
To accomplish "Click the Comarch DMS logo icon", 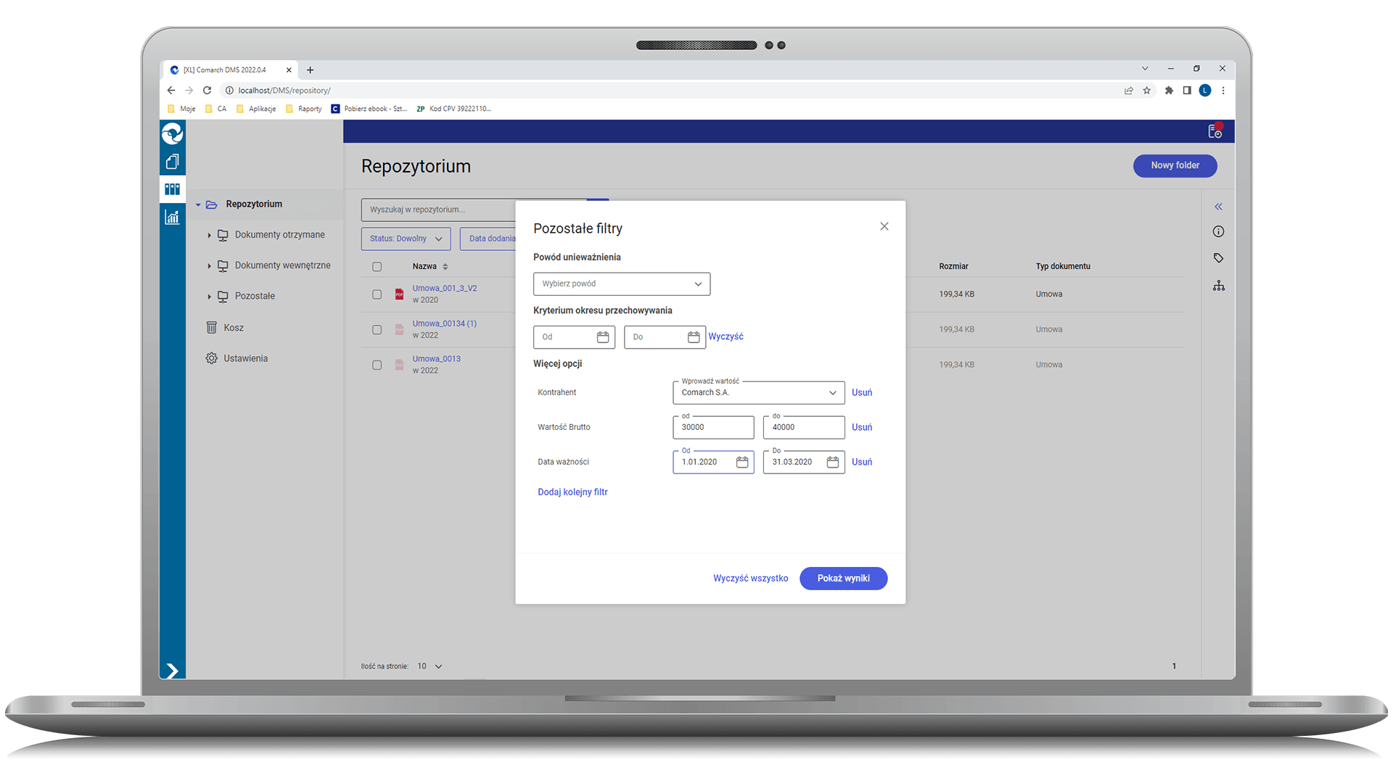I will coord(172,133).
